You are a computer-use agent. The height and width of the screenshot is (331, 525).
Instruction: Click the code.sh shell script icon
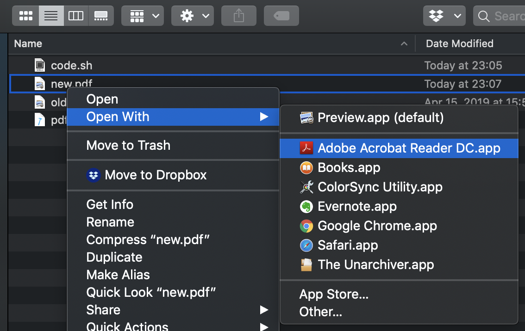tap(40, 65)
